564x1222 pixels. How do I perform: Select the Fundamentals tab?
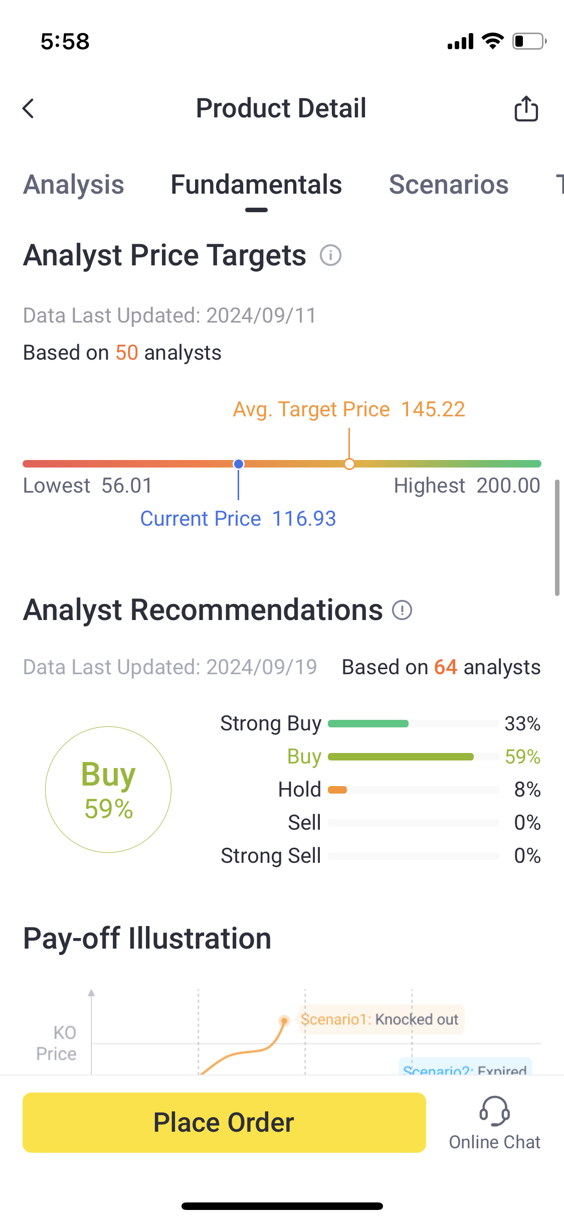click(x=256, y=185)
